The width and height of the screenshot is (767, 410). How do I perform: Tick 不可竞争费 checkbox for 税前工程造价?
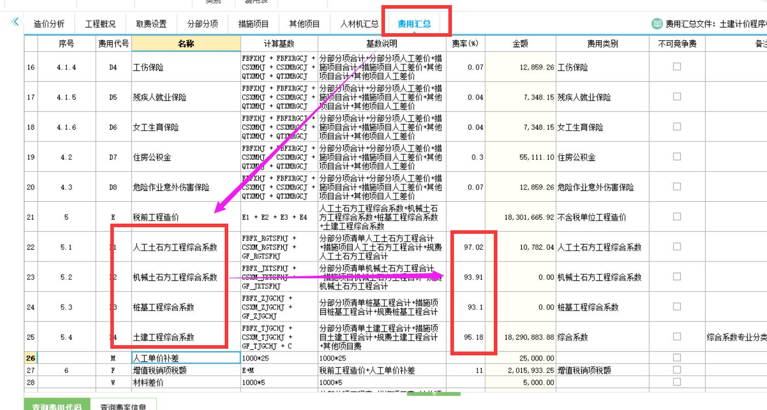pyautogui.click(x=677, y=216)
